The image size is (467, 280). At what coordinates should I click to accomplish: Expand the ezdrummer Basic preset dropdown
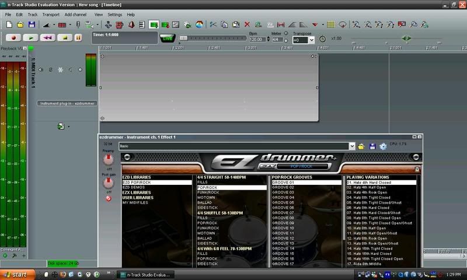[x=352, y=146]
